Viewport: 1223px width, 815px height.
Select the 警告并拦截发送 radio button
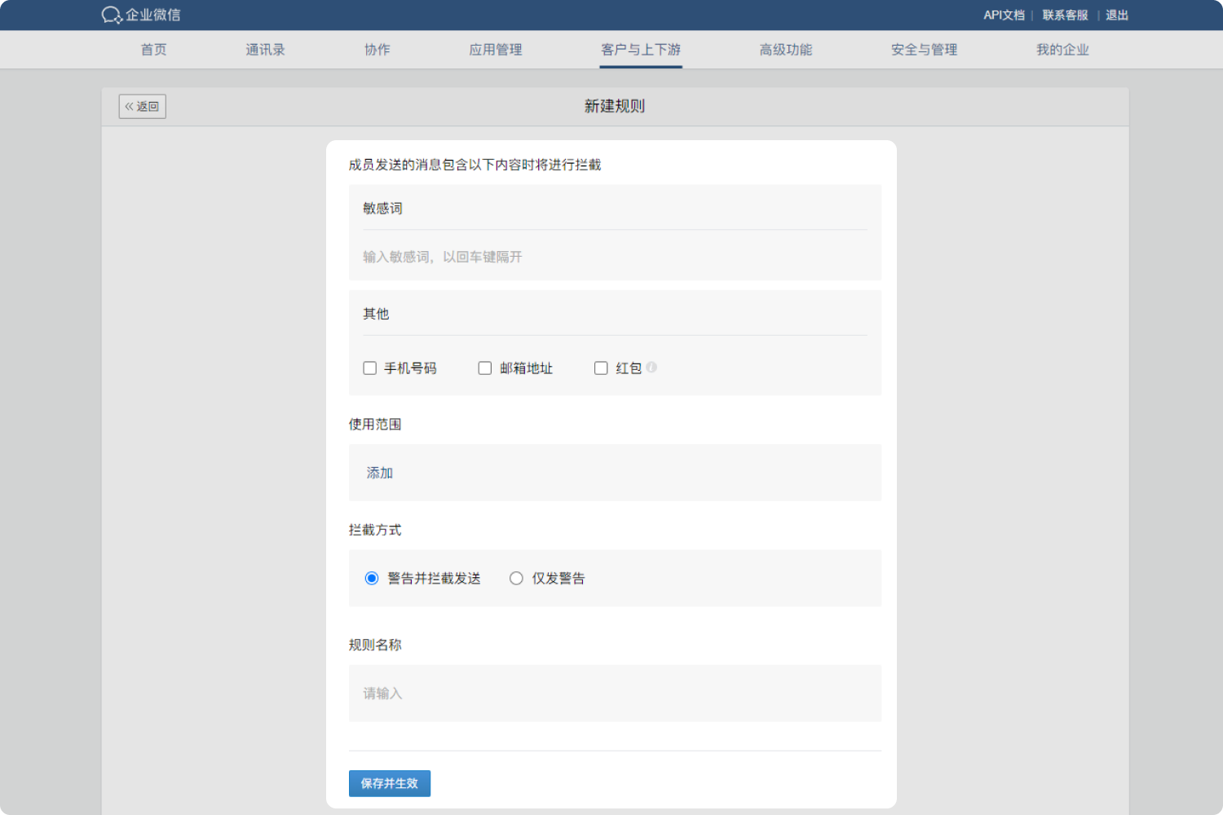coord(372,579)
